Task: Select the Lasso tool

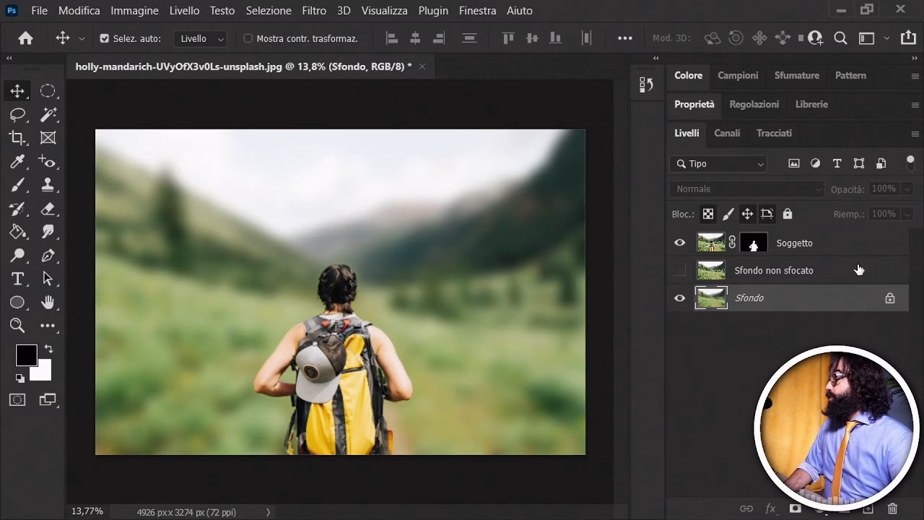Action: pyautogui.click(x=17, y=114)
